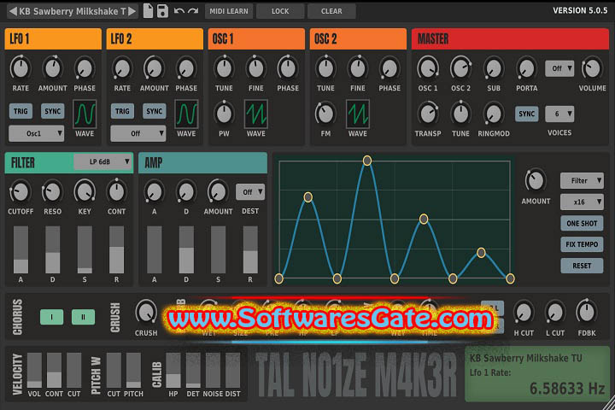Open LFO 1 waveform selector
The height and width of the screenshot is (410, 615).
(85, 114)
